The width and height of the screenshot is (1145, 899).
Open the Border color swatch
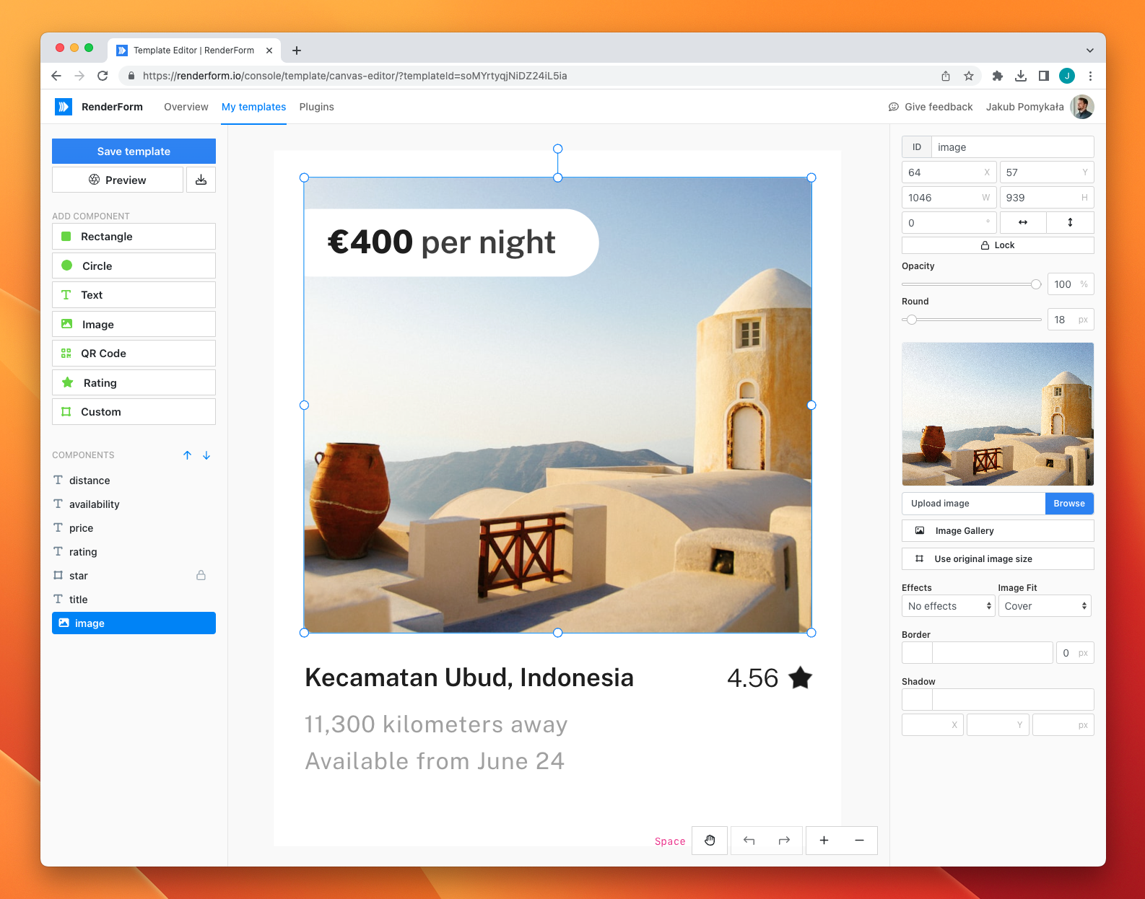(x=917, y=653)
